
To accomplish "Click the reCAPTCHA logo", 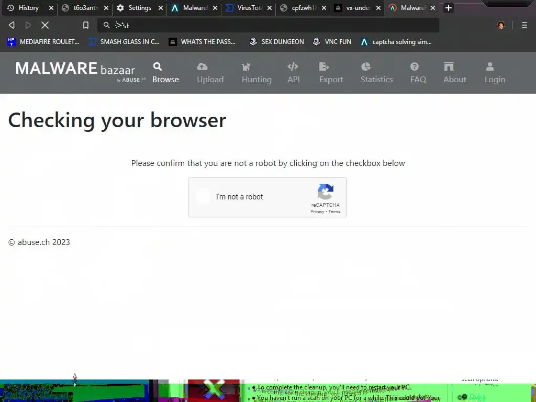I will [326, 192].
